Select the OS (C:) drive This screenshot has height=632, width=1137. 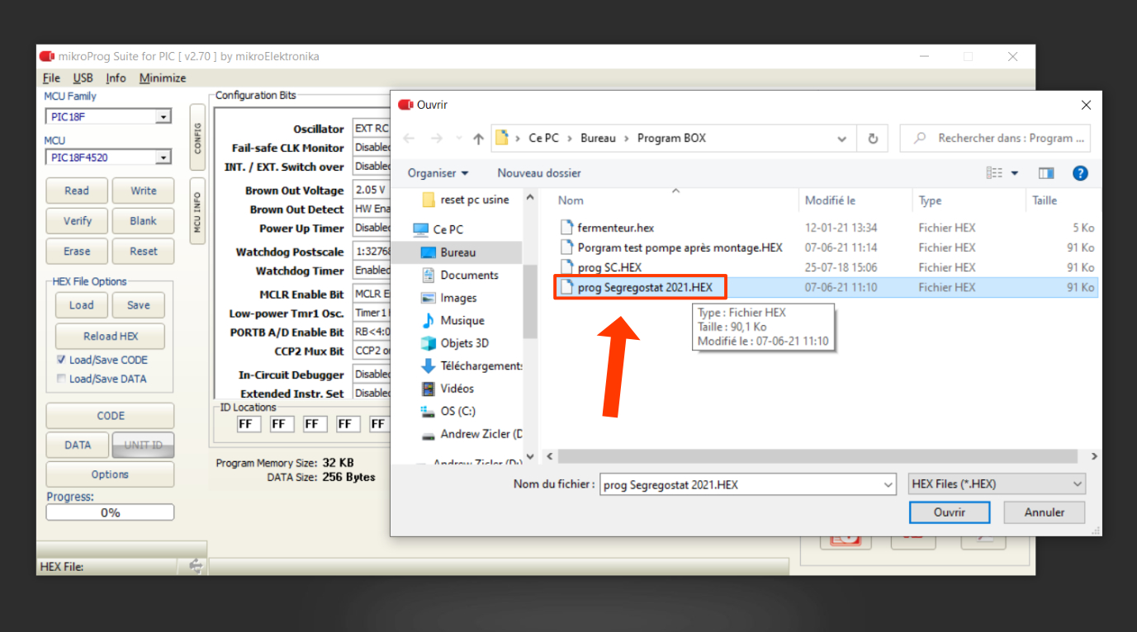(458, 411)
